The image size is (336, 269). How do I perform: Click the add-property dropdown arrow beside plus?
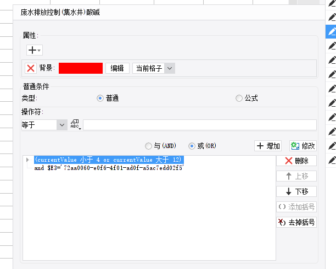click(39, 51)
